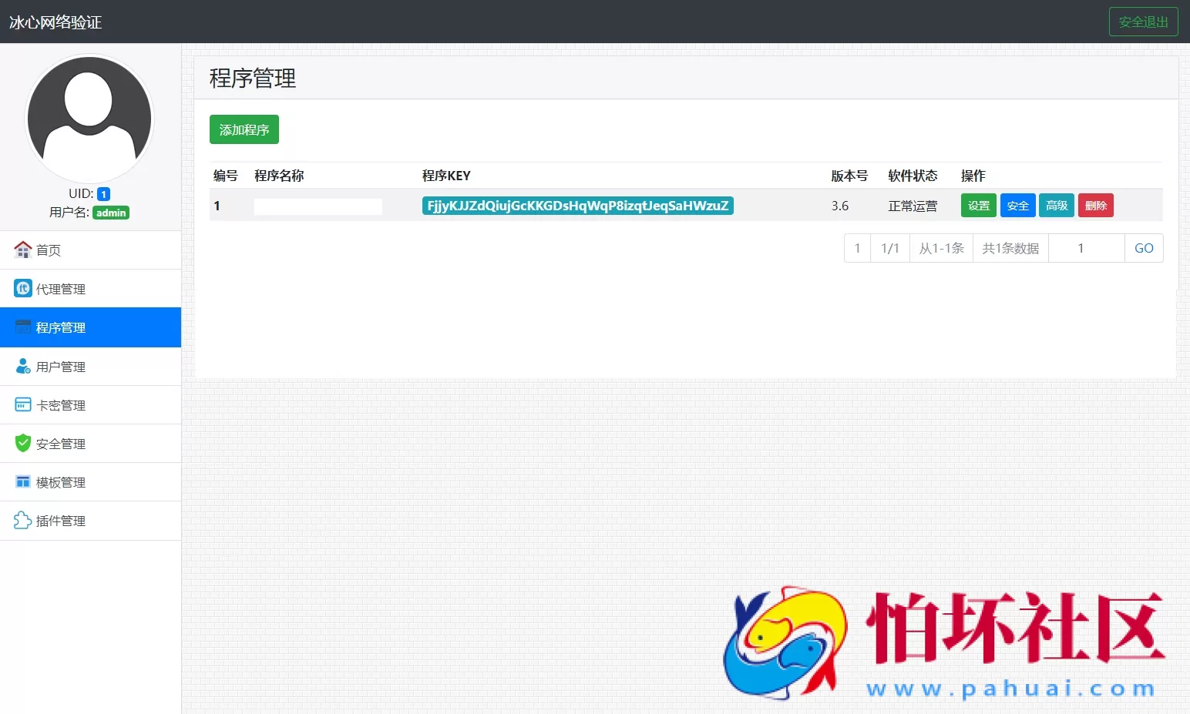Click the green 设置 action button
This screenshot has height=714, width=1190.
[978, 205]
